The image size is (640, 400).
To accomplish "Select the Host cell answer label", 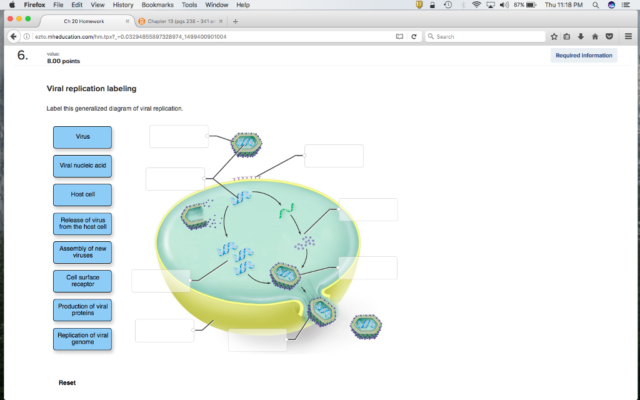I will click(82, 195).
